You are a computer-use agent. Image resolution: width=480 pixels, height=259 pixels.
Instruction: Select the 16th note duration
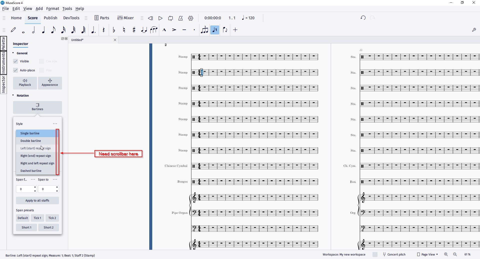pyautogui.click(x=63, y=30)
